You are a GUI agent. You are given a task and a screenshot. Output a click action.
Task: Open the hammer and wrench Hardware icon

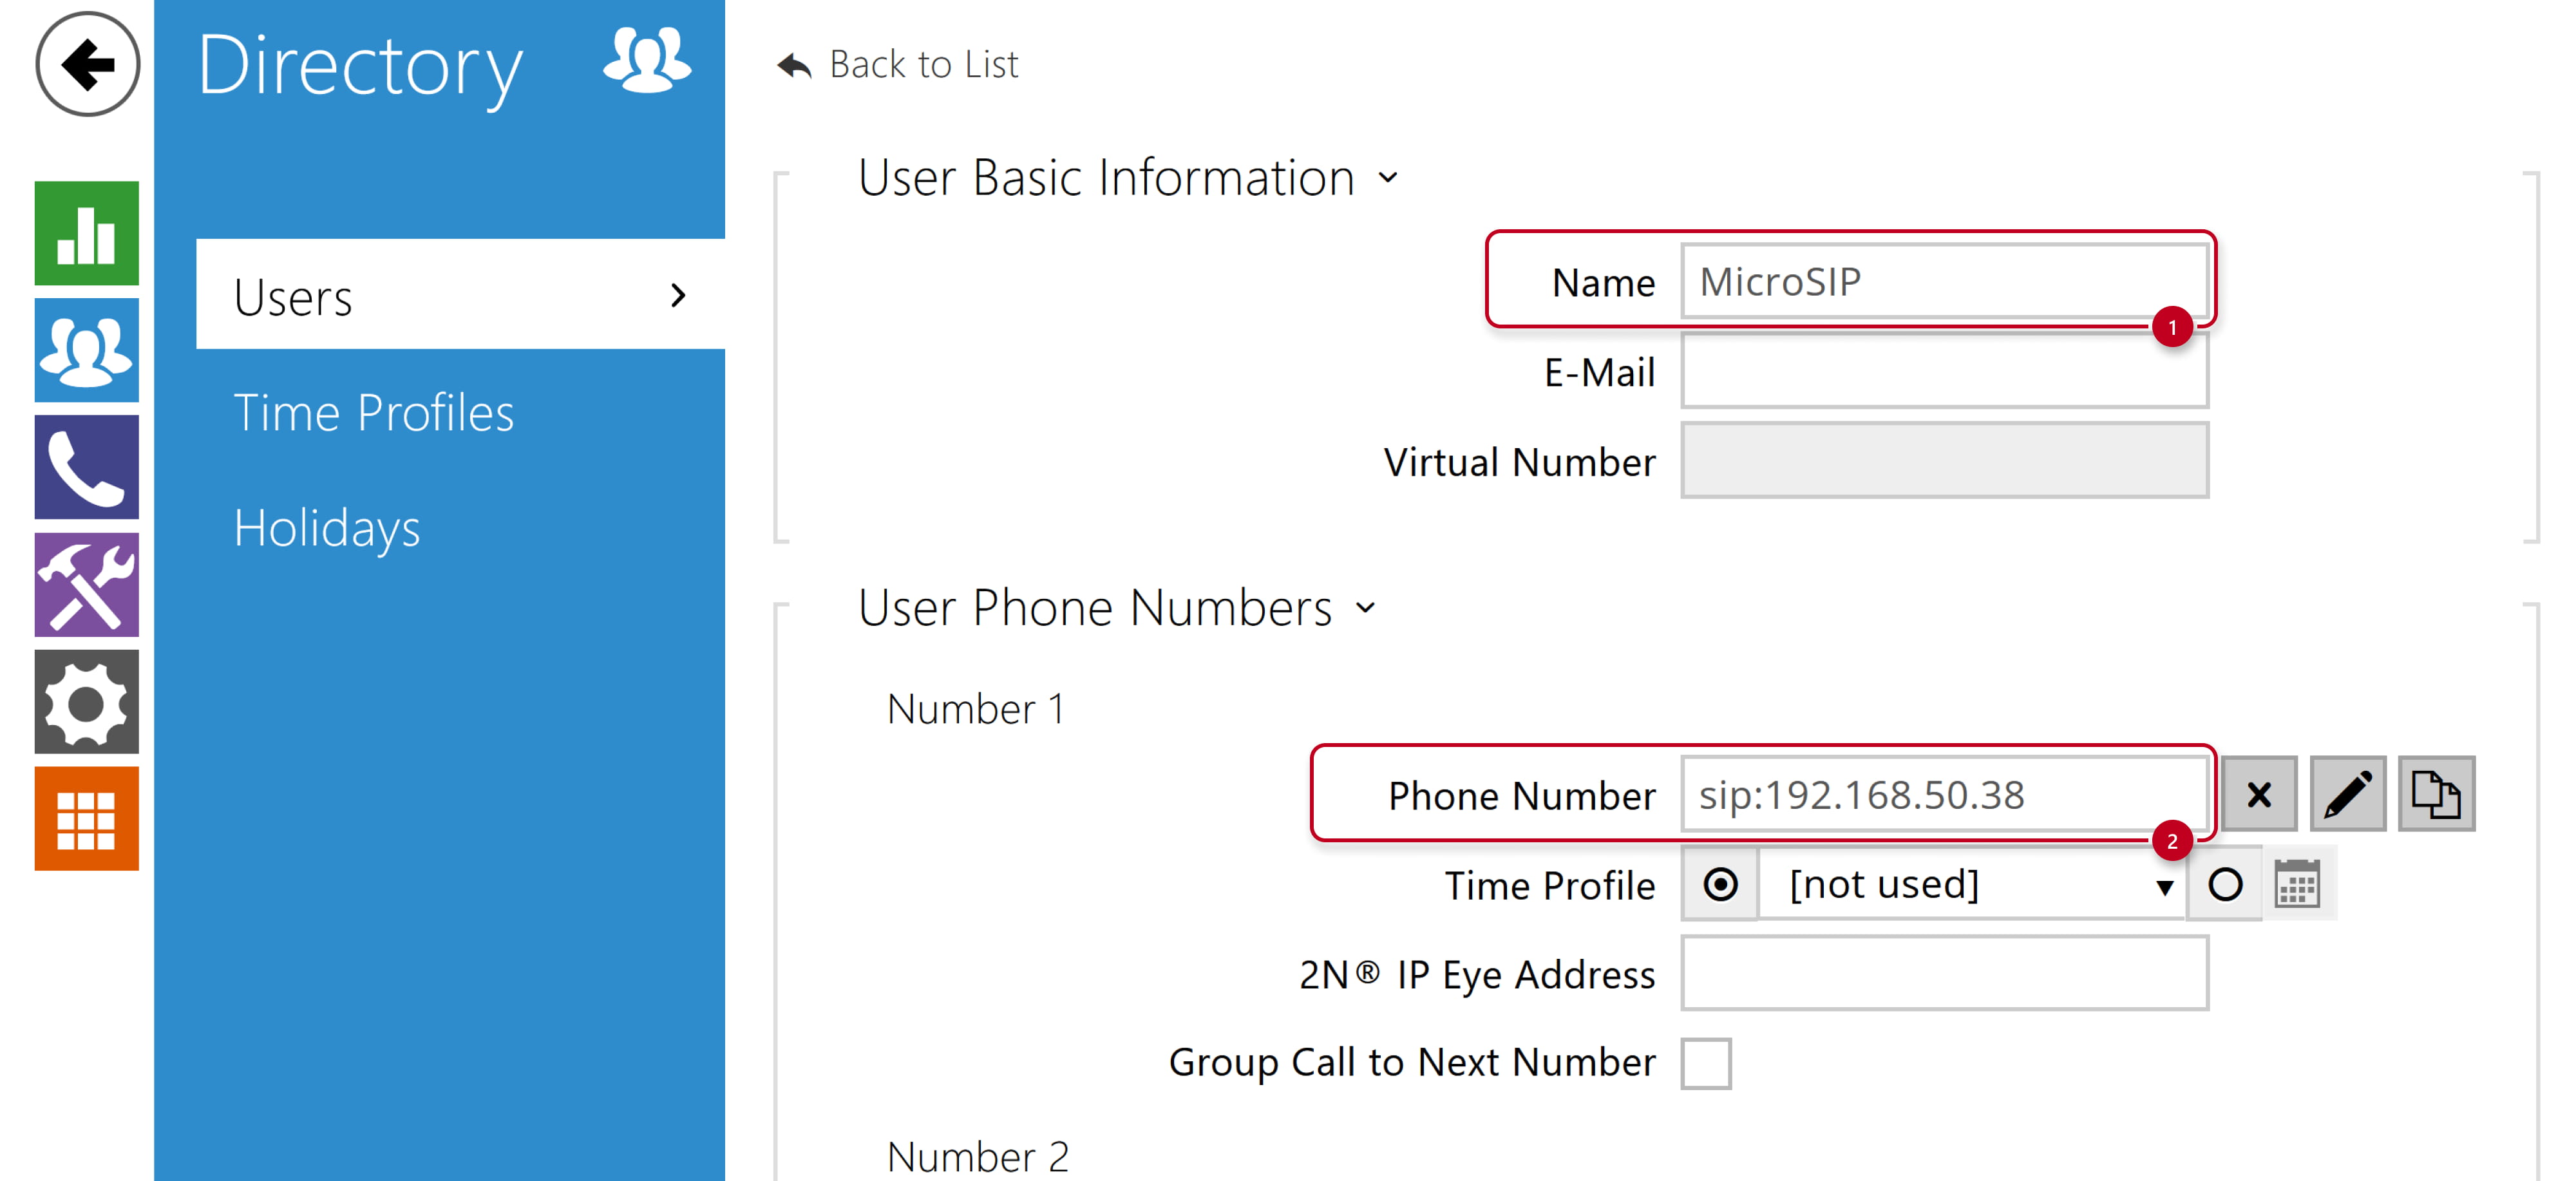[x=87, y=584]
